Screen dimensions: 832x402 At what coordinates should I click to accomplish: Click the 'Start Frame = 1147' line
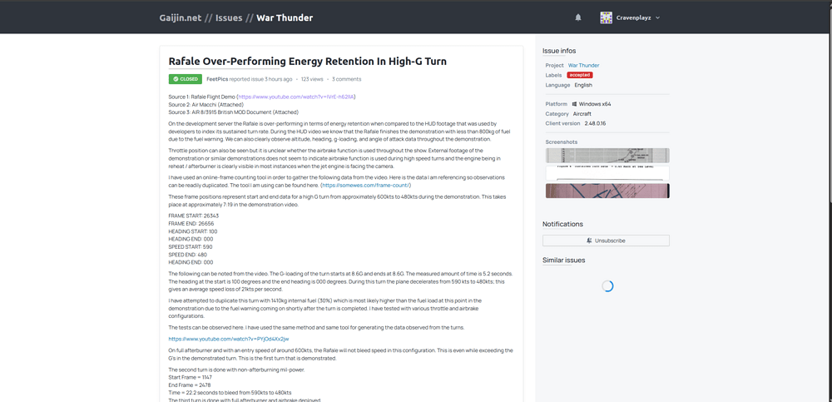point(190,377)
